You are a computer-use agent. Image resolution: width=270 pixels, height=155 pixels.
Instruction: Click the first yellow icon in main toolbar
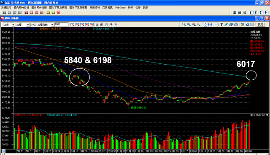(49, 12)
